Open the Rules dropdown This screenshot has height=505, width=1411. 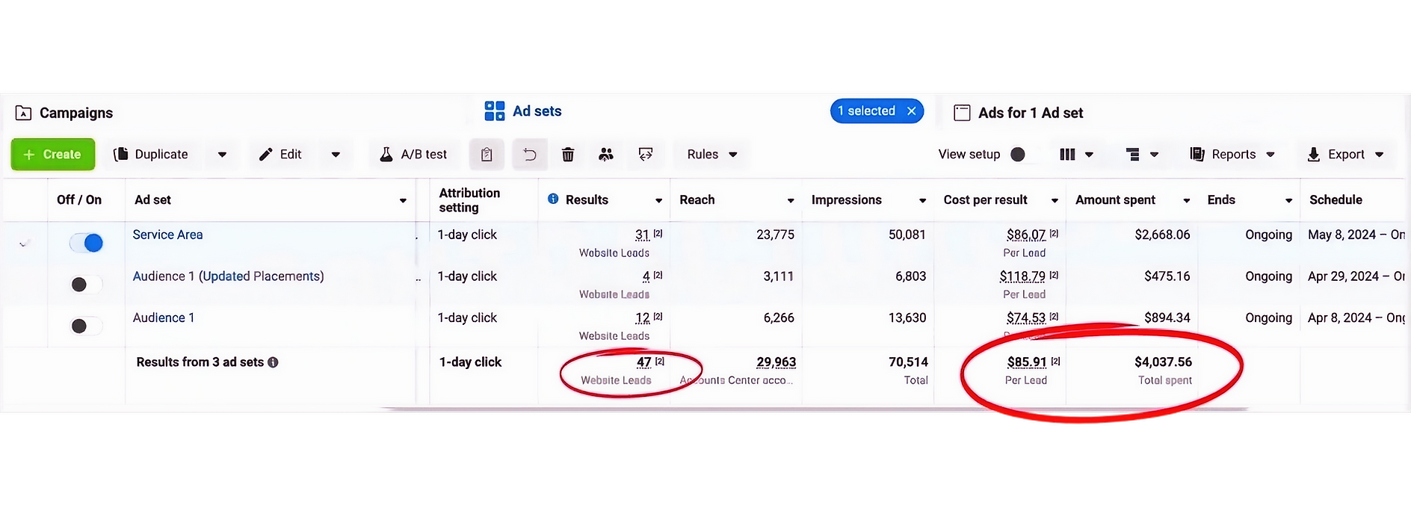[711, 155]
